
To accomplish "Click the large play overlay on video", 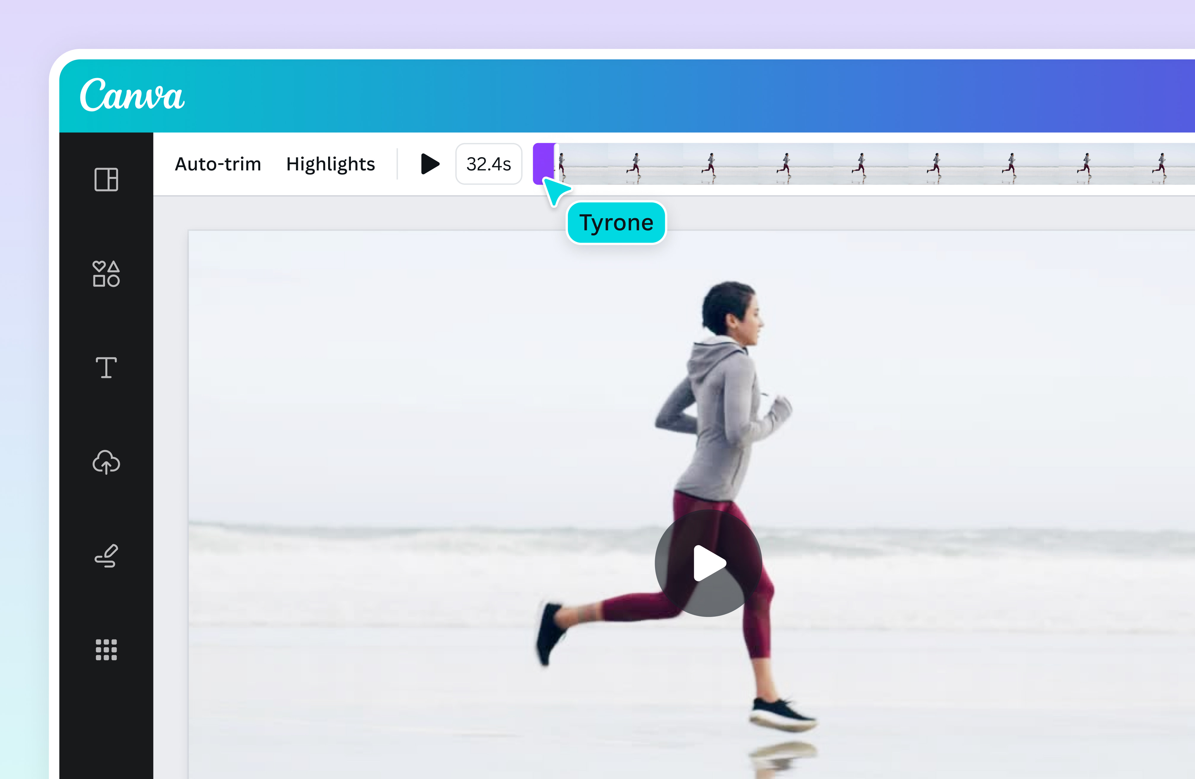I will [708, 563].
